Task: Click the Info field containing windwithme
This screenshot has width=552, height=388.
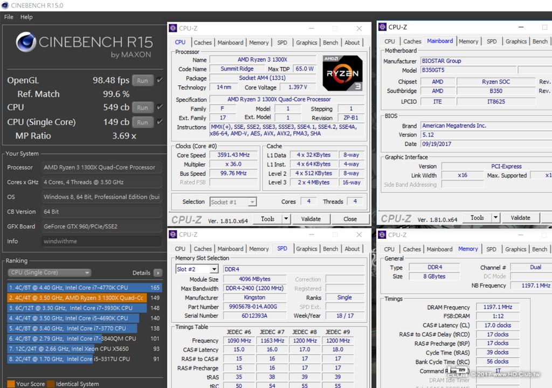Action: 101,241
